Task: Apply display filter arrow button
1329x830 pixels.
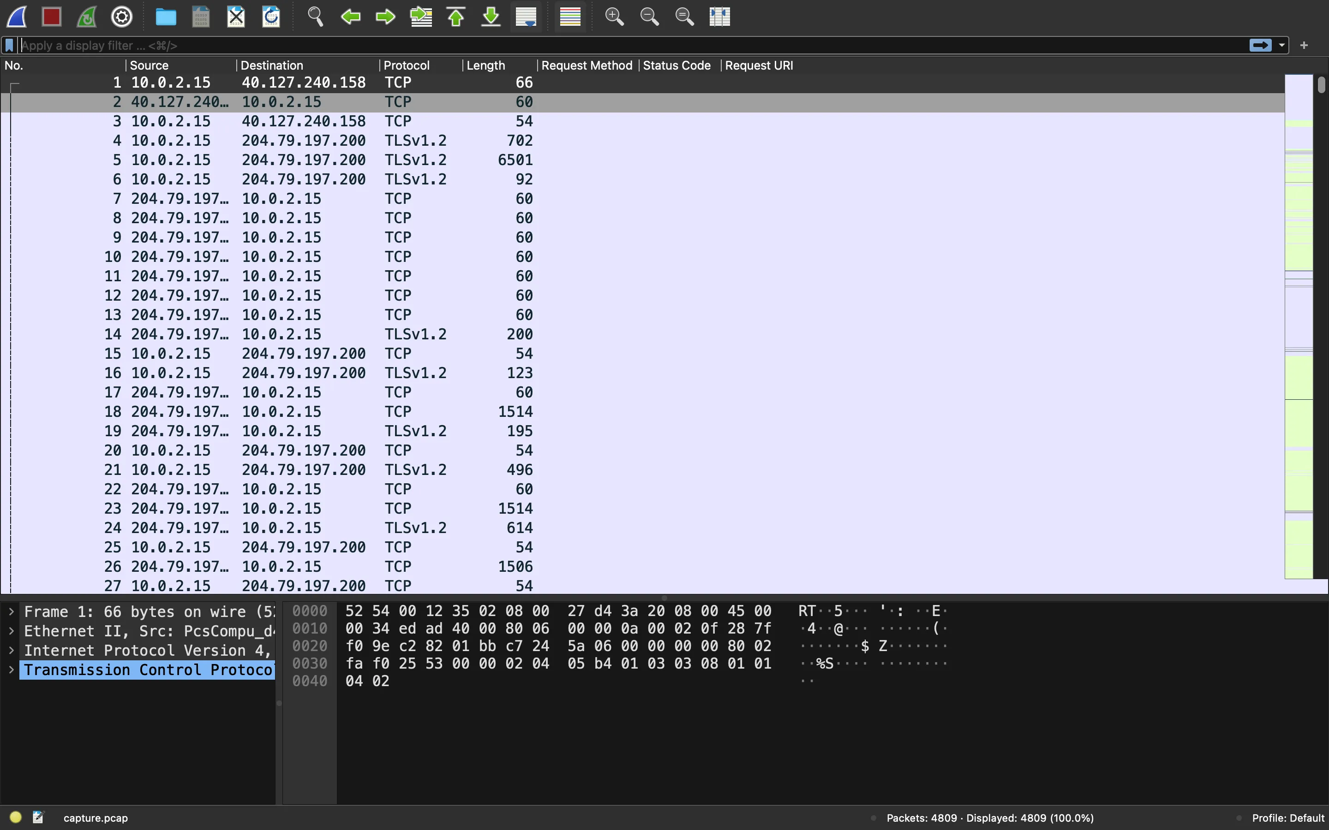Action: tap(1261, 46)
